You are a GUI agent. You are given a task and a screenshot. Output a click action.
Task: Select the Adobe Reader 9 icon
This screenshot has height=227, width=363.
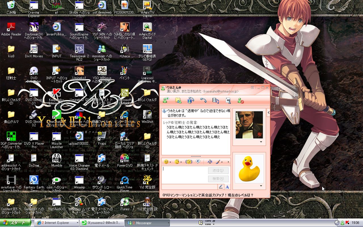[11, 31]
